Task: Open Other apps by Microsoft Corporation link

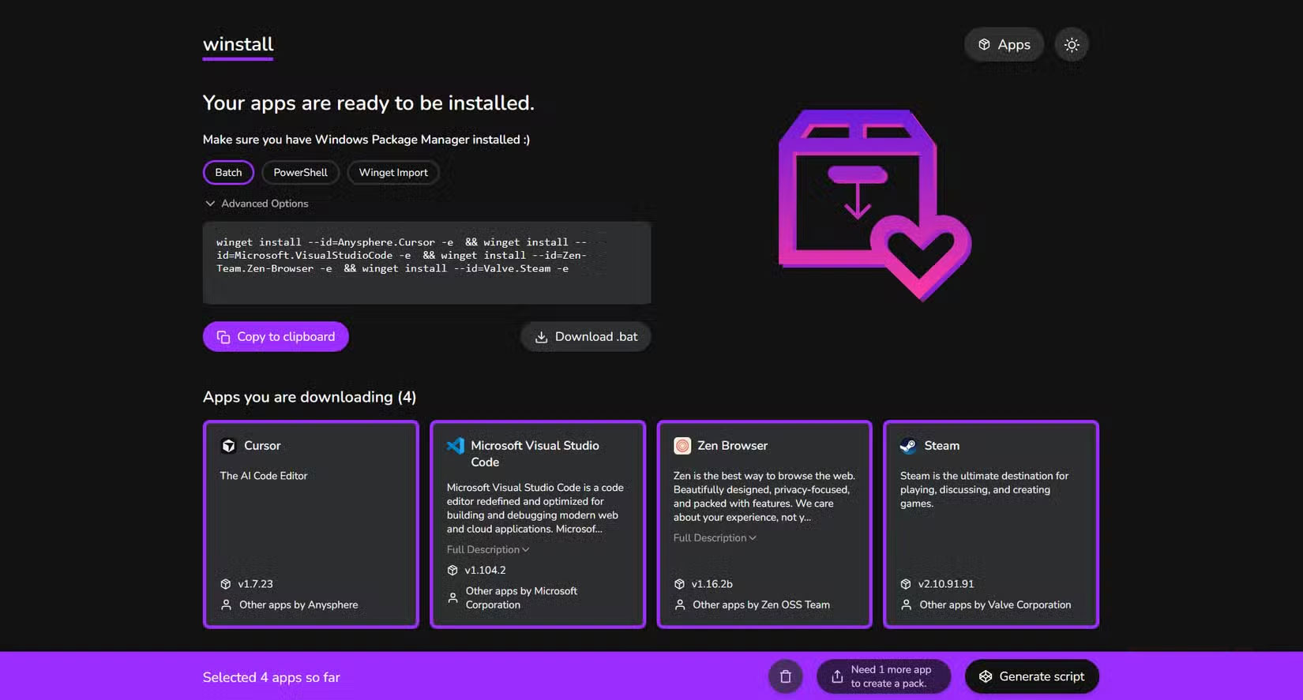Action: [x=521, y=597]
